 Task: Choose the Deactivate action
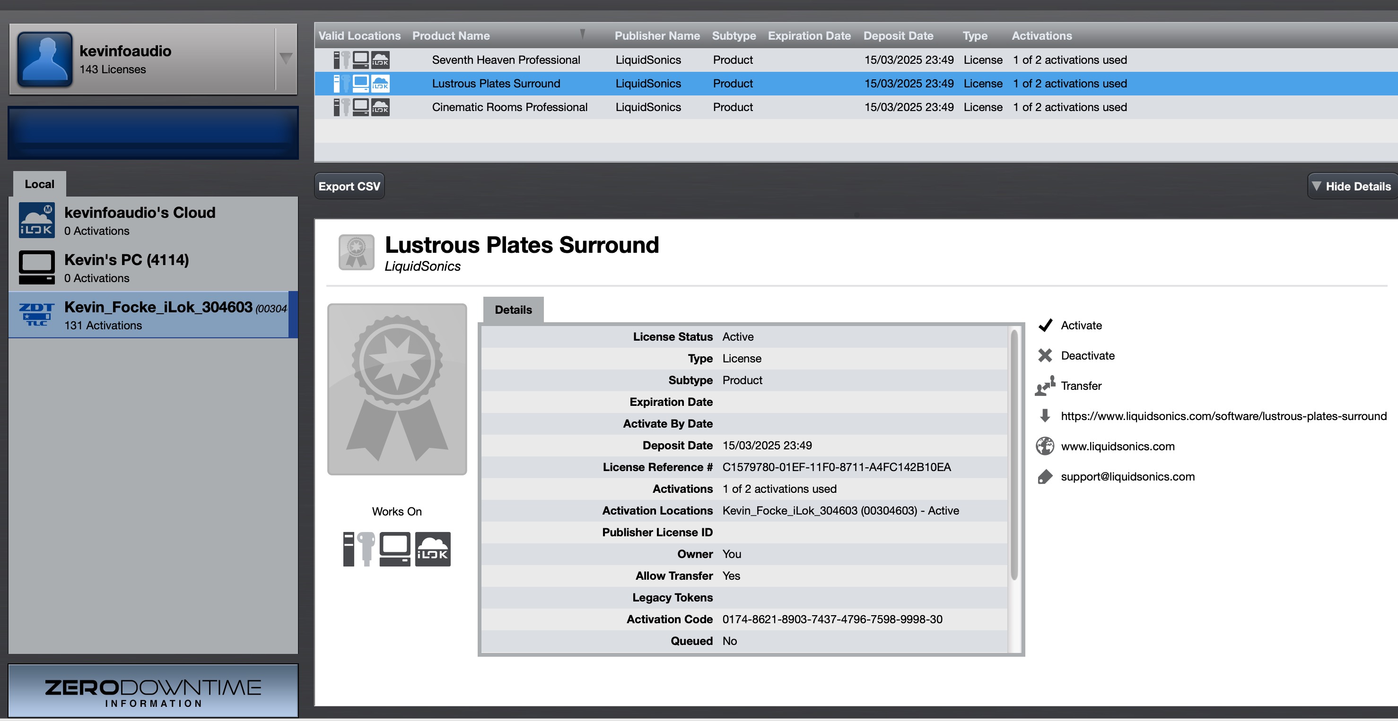click(x=1088, y=356)
